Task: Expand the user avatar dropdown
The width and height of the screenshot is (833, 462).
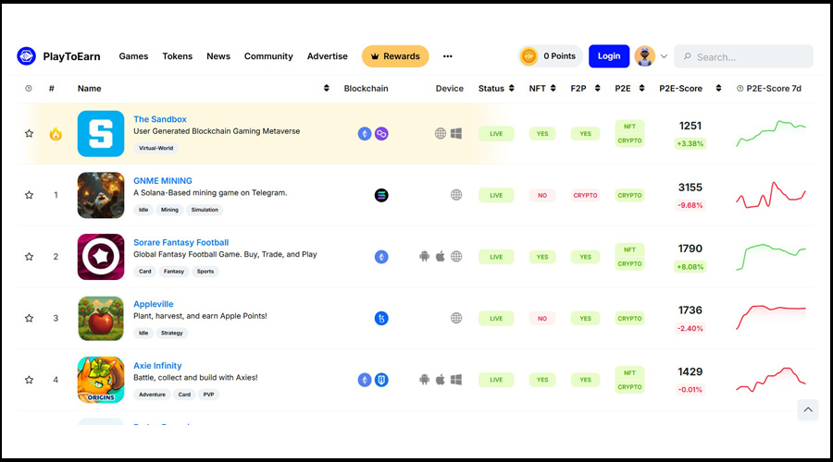Action: tap(664, 56)
